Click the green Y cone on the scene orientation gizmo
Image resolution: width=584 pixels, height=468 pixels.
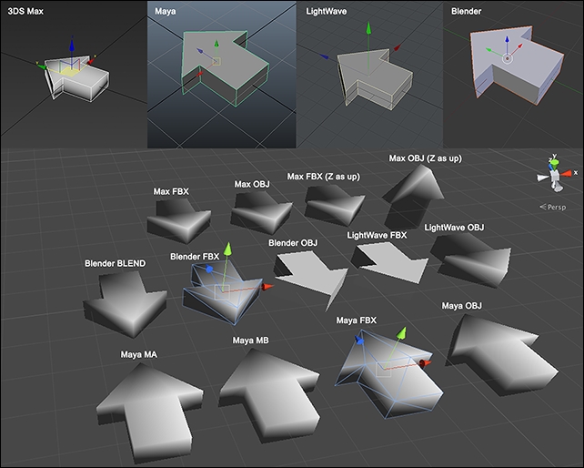pos(555,162)
